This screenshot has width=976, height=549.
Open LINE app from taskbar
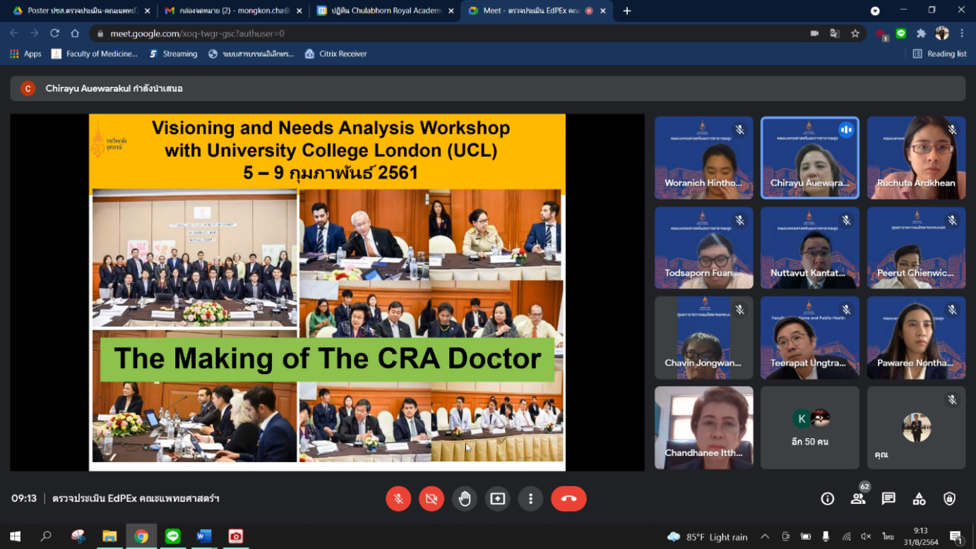pyautogui.click(x=173, y=536)
